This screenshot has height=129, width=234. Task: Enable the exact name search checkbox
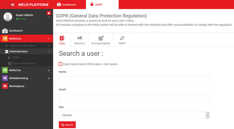[x=61, y=64]
